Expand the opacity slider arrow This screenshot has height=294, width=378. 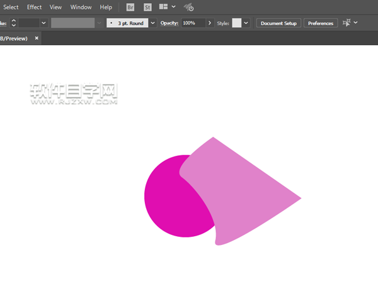(x=210, y=23)
